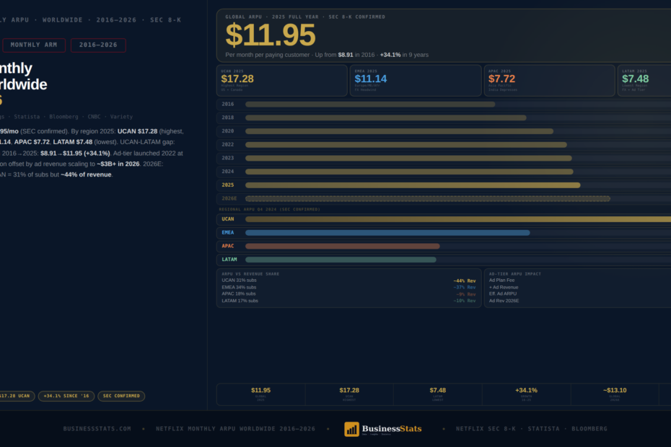Click the BusinessStats bar-chart logo icon

351,429
